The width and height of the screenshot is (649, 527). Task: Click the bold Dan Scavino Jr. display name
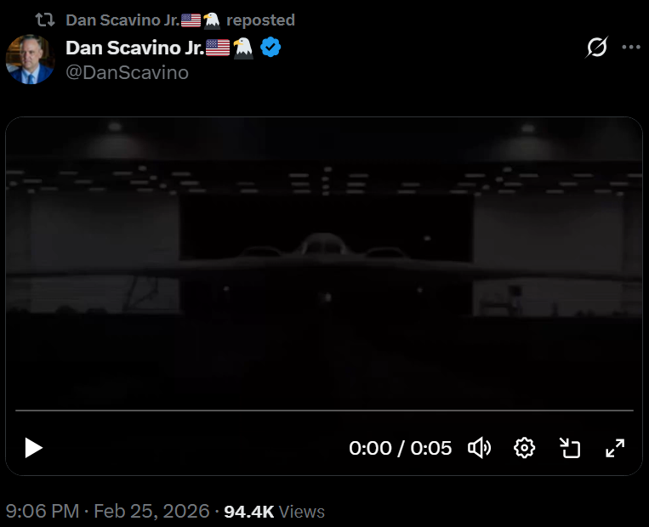click(134, 48)
